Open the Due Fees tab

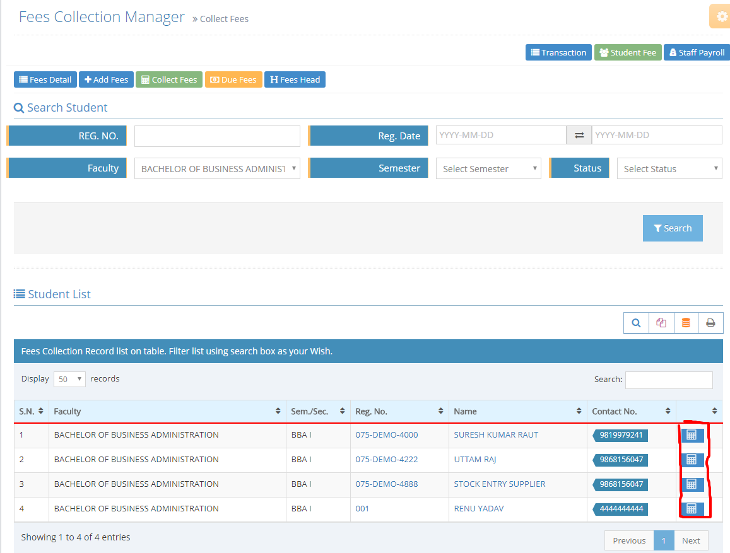click(233, 80)
